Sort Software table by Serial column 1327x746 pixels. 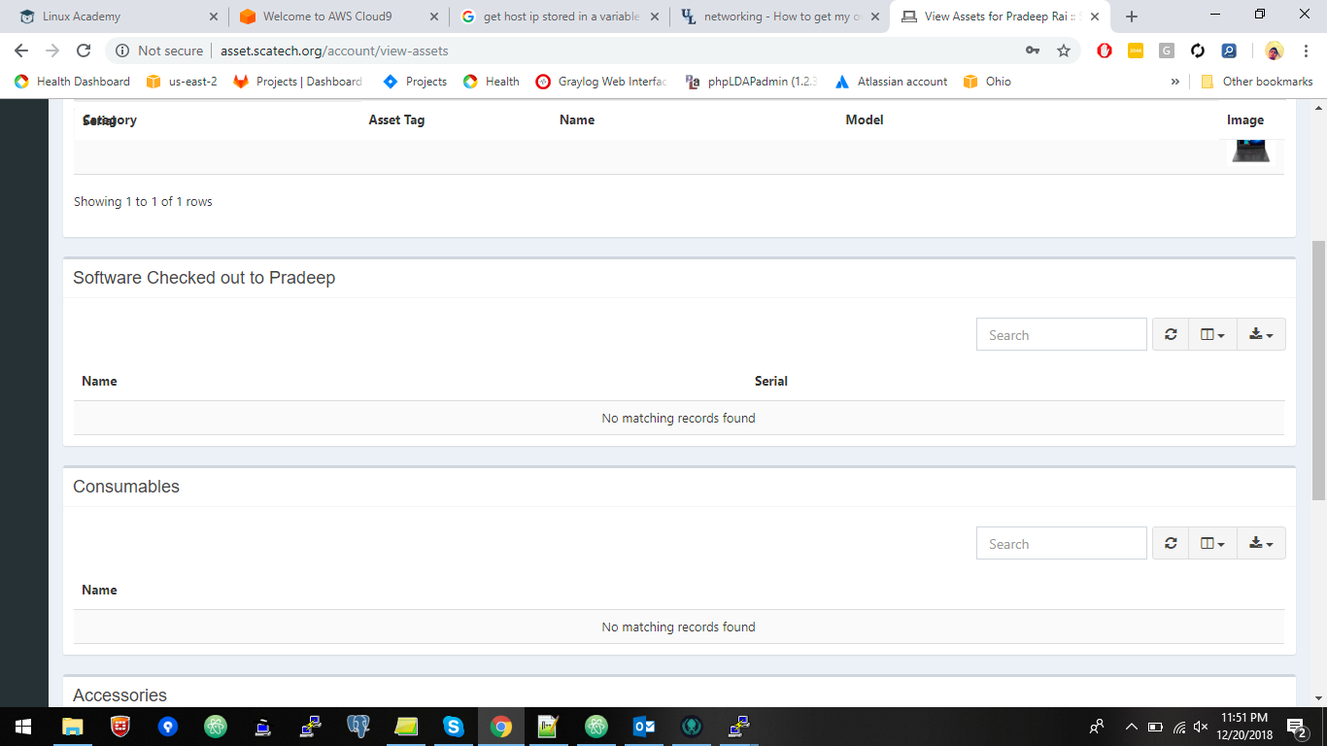[770, 381]
